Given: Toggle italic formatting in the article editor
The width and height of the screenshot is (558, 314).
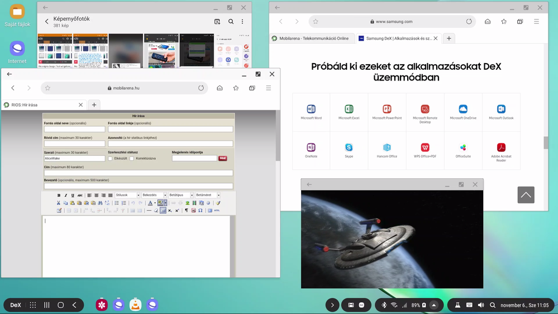Looking at the screenshot, I should click(66, 195).
